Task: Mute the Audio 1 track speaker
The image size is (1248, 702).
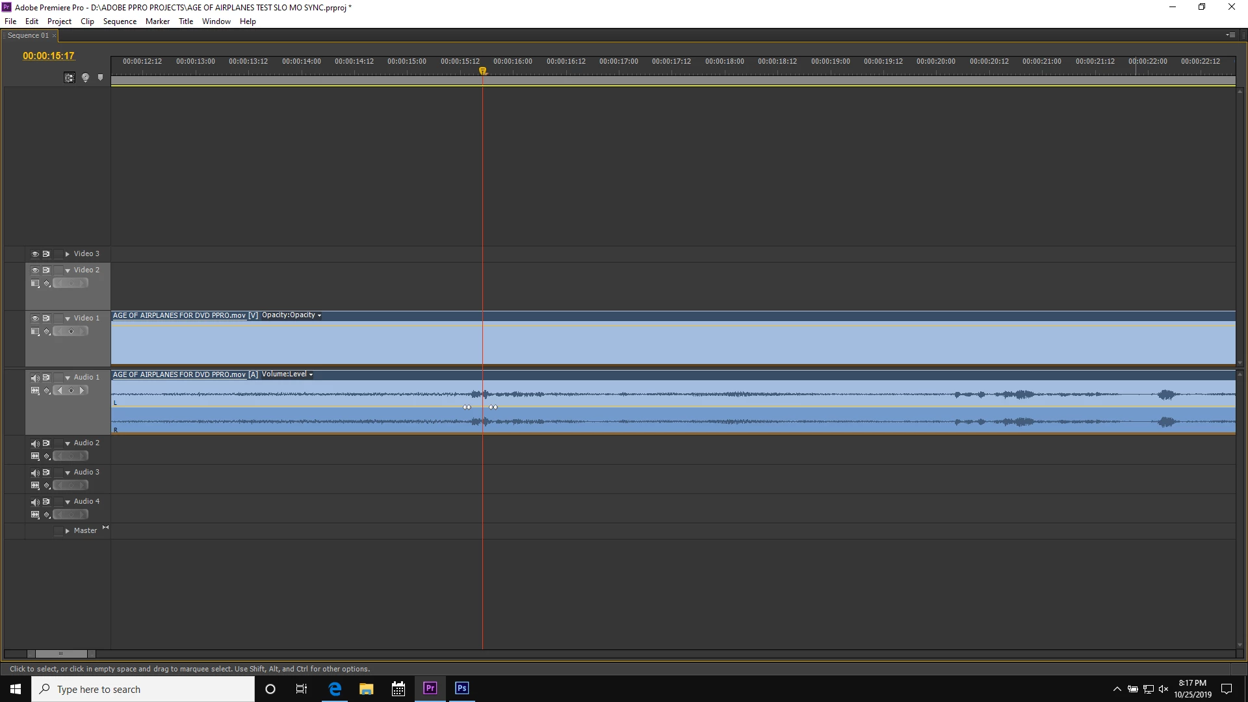Action: click(35, 378)
